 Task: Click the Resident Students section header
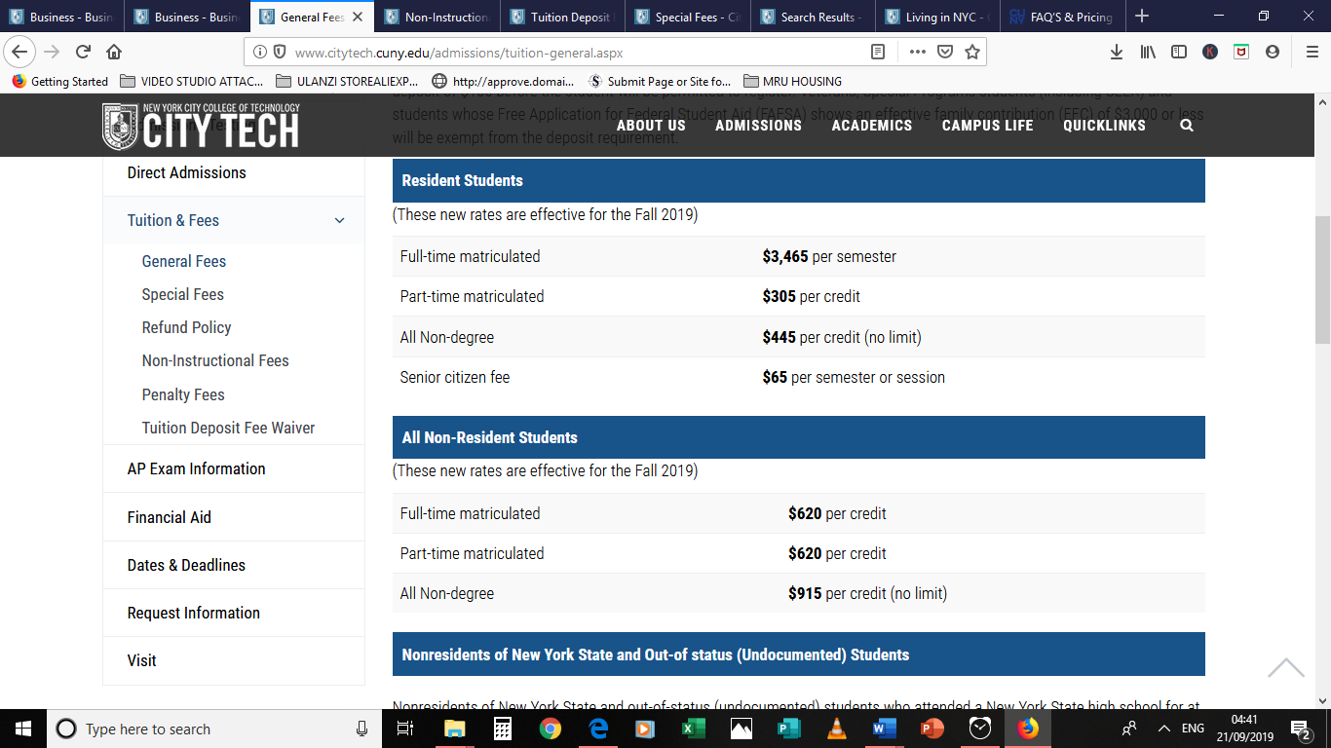click(x=798, y=180)
